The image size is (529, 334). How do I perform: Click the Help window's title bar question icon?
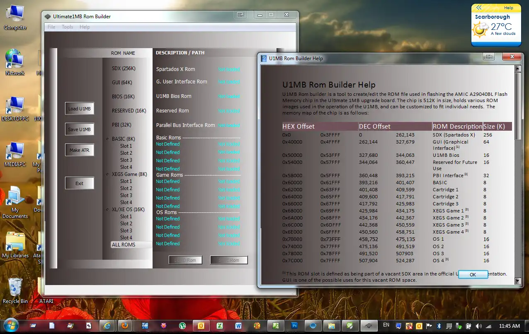click(x=264, y=59)
